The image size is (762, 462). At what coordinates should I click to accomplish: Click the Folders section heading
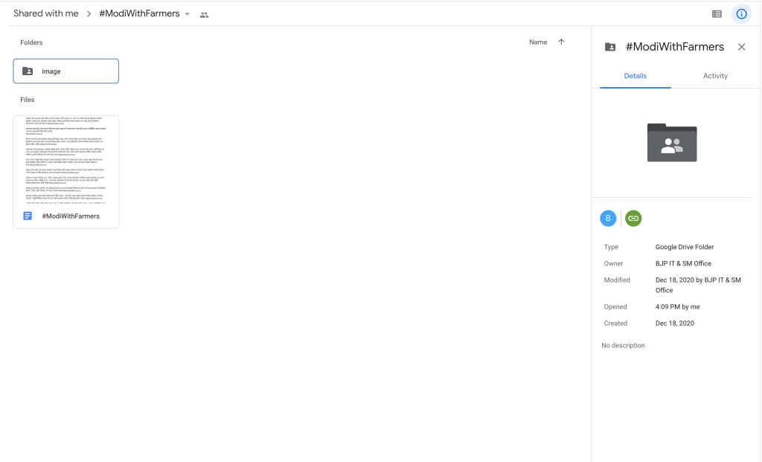click(x=31, y=42)
